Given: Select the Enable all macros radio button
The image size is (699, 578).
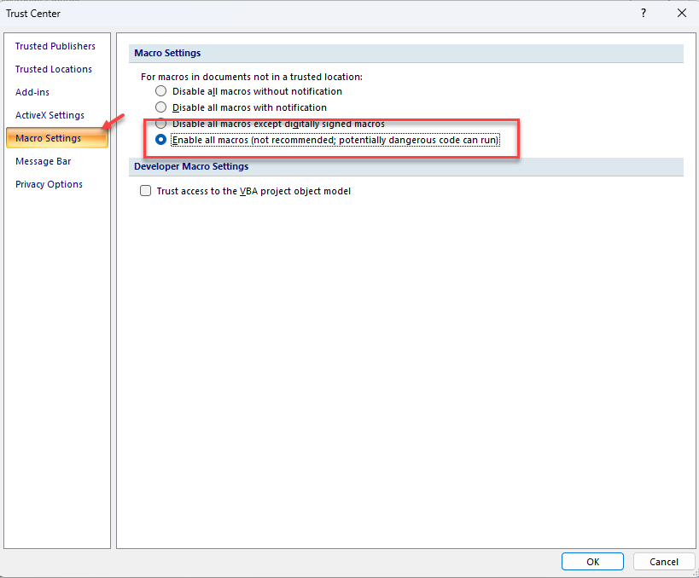Looking at the screenshot, I should tap(161, 140).
